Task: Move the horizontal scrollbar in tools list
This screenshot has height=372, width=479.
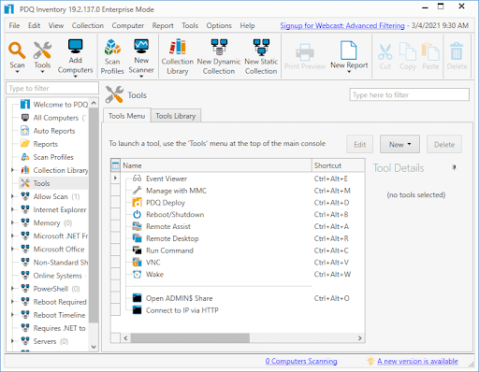Action: [x=190, y=338]
